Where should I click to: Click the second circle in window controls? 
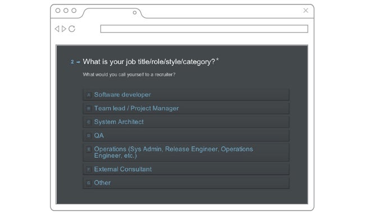click(66, 11)
